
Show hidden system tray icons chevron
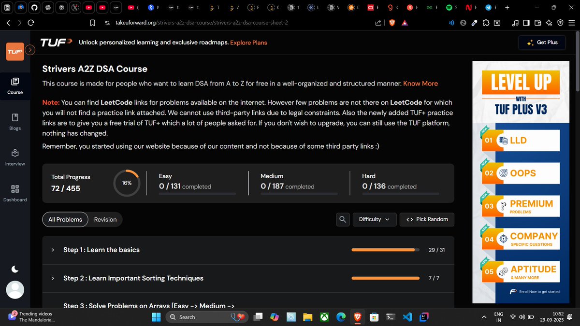pos(484,317)
